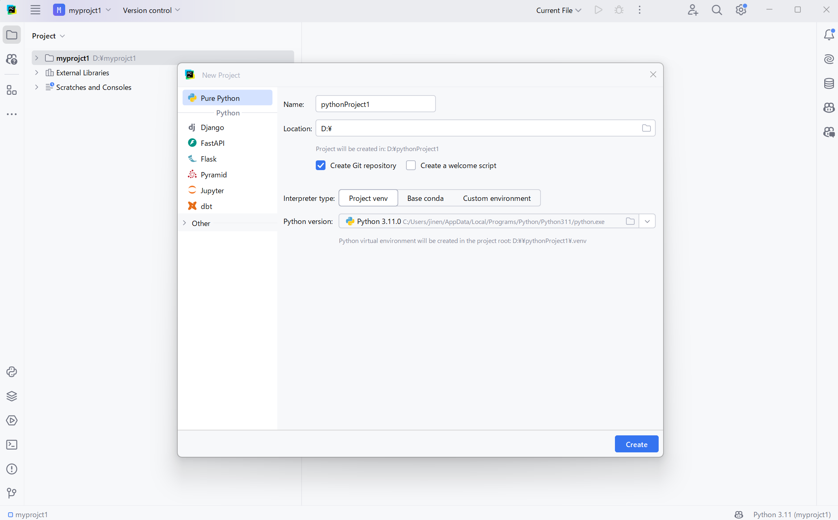Open the Python version dropdown arrow

[x=647, y=221]
